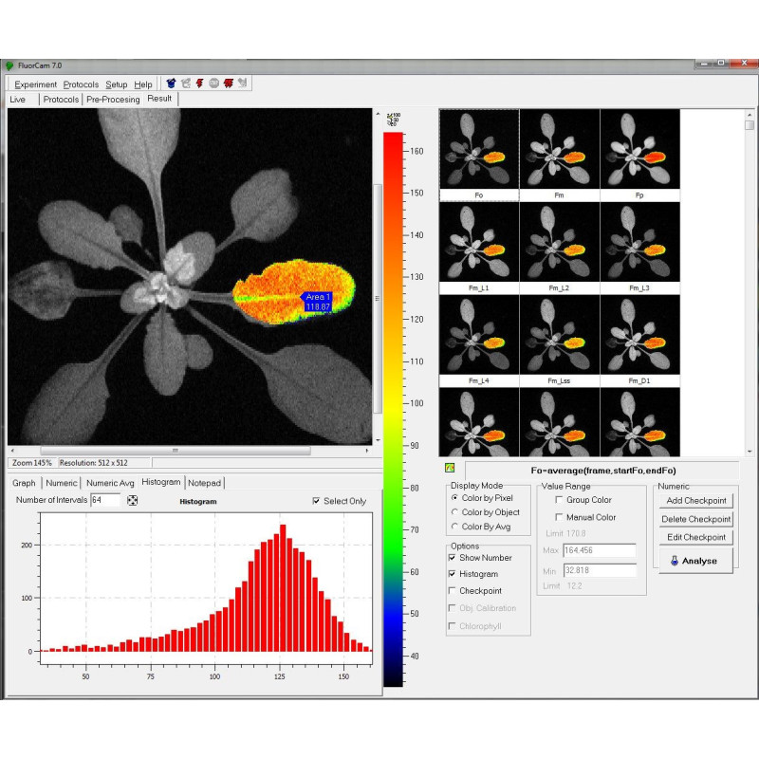
Task: Click the green icon left of Fo formula
Action: 450,468
